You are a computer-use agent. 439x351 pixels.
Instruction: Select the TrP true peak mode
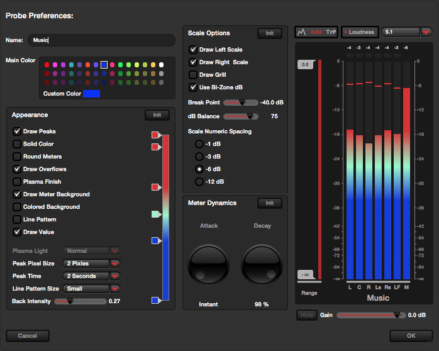(x=331, y=32)
